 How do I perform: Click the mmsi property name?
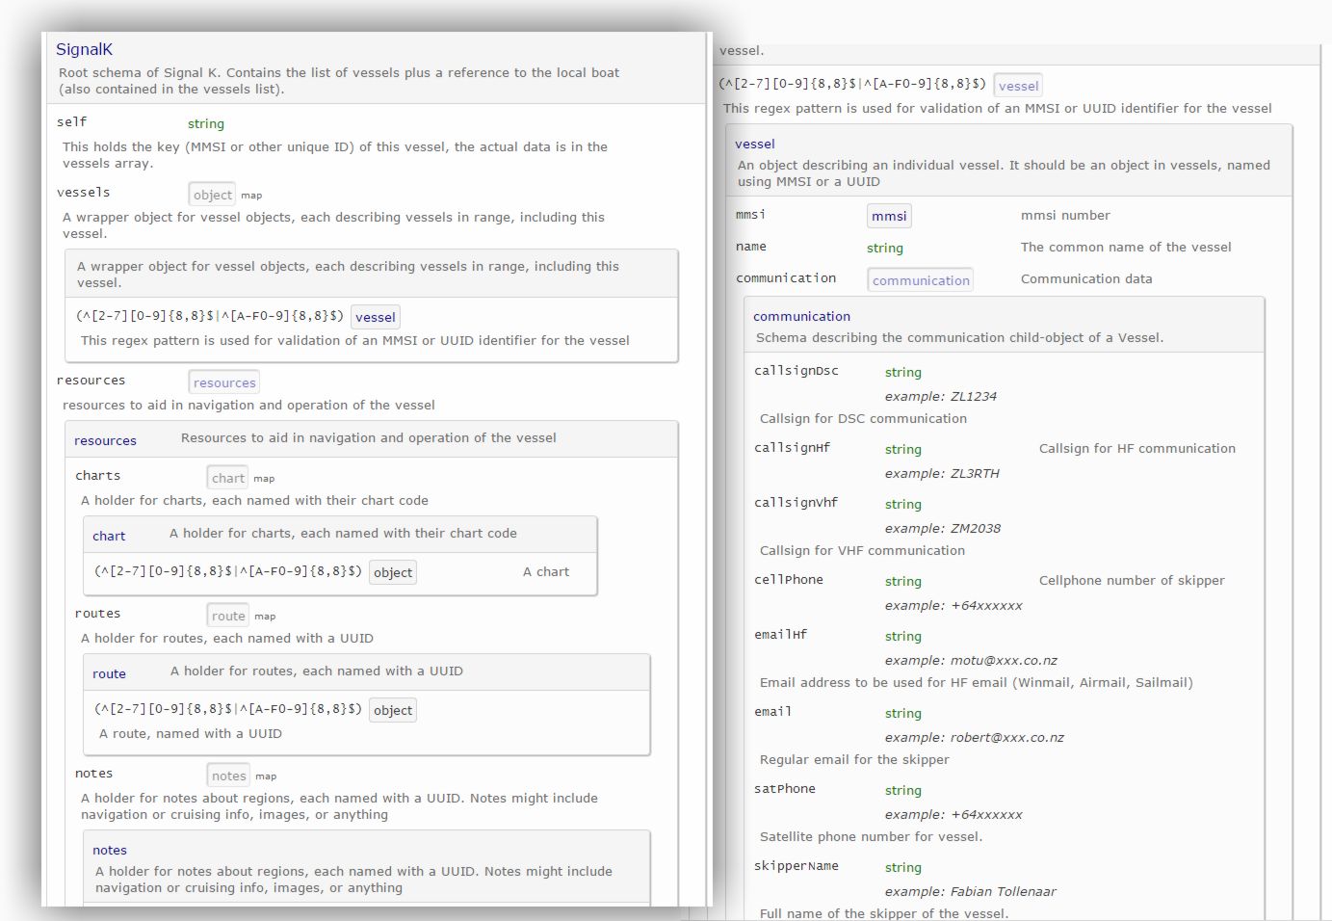[x=750, y=214]
